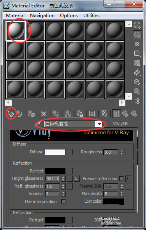Screen dimensions: 146x230
Task: Click the sample slots scroll-left arrow
Action: coord(8,103)
